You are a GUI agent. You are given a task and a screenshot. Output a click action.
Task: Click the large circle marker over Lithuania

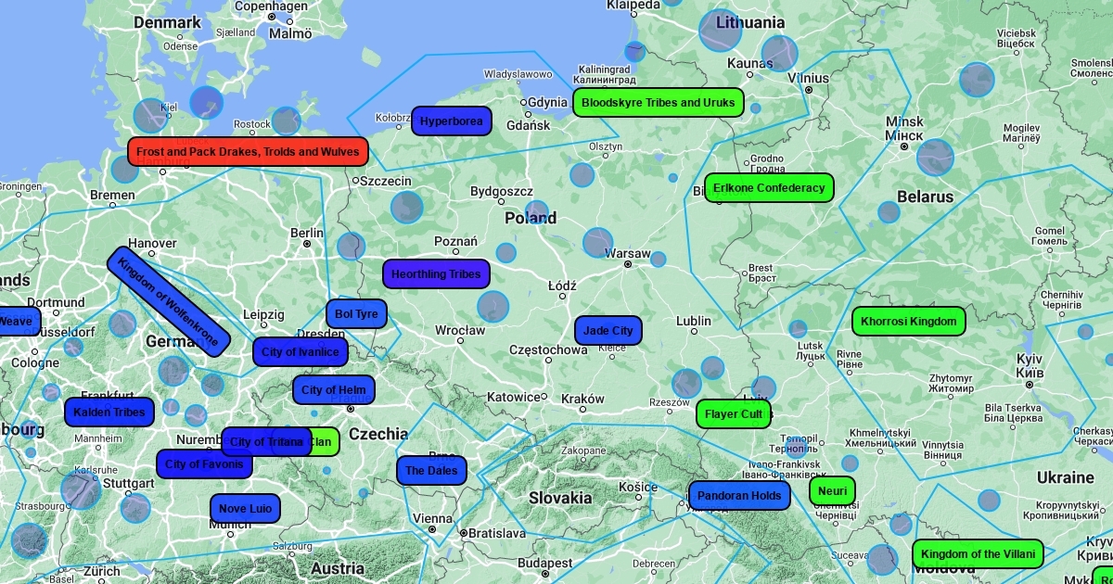(x=720, y=31)
